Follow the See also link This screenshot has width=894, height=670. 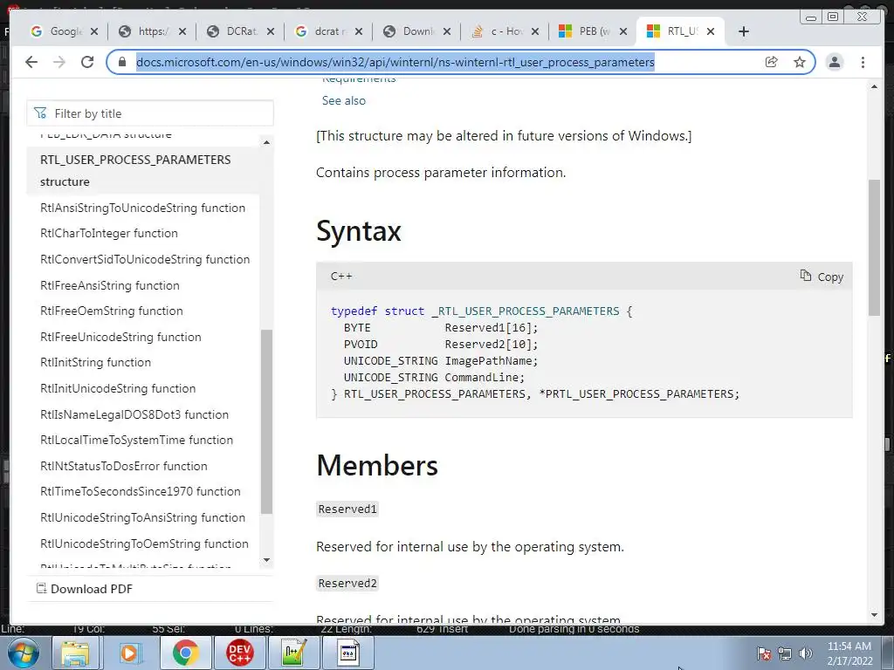344,100
